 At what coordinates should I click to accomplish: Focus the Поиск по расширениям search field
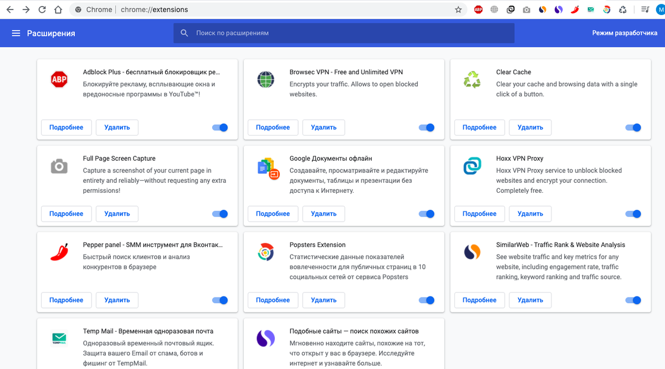point(344,33)
